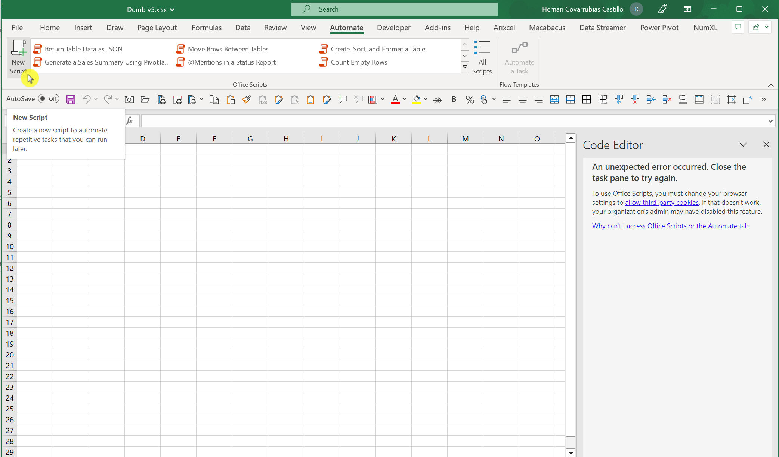This screenshot has height=457, width=779.
Task: Open Count Empty Rows script
Action: [x=353, y=62]
